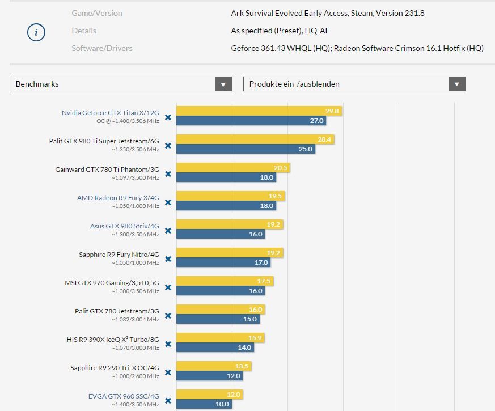Remove MSI GTX 970 Gaming entry

coord(168,287)
